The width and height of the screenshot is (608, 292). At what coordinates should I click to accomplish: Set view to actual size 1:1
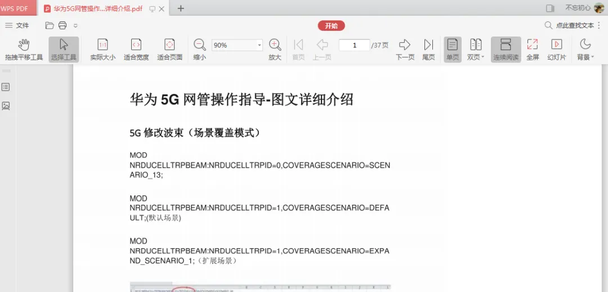tap(103, 50)
